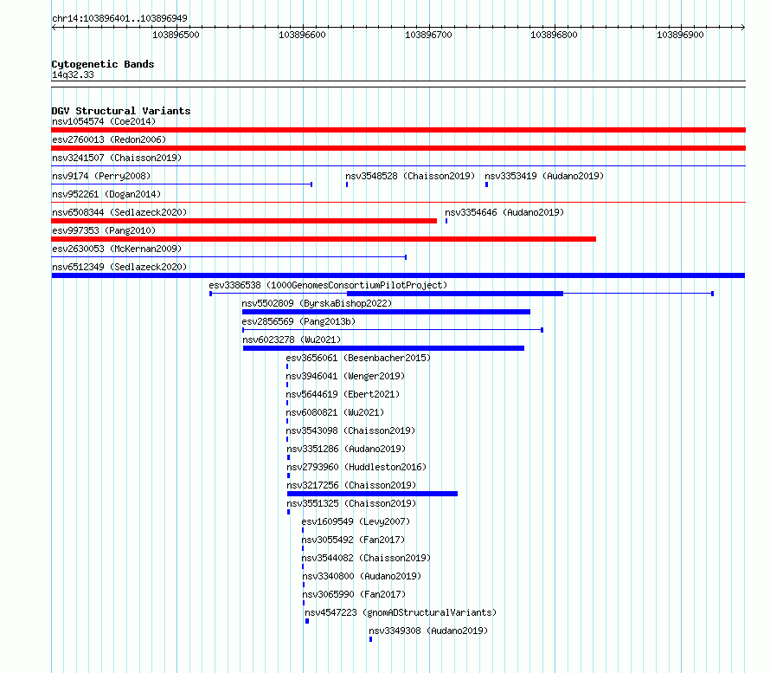This screenshot has width=770, height=673.
Task: Click esv1609549 (Levy2007) label
Action: click(x=356, y=521)
